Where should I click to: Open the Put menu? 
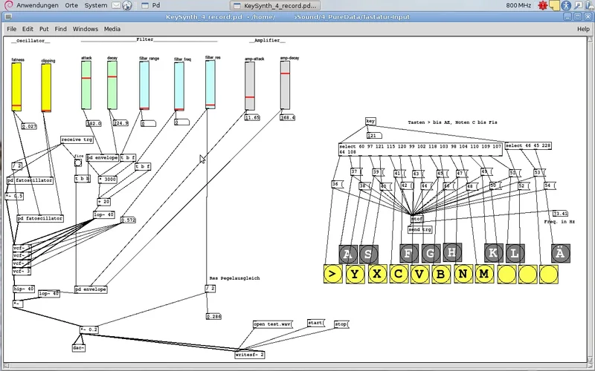pos(44,29)
